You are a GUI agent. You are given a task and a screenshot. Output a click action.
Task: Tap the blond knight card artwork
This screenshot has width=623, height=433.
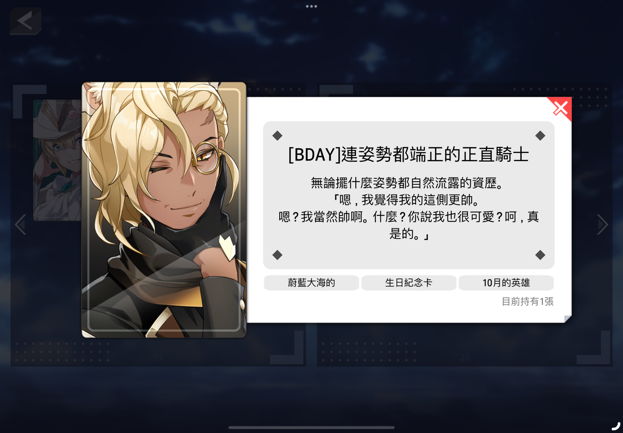(164, 210)
